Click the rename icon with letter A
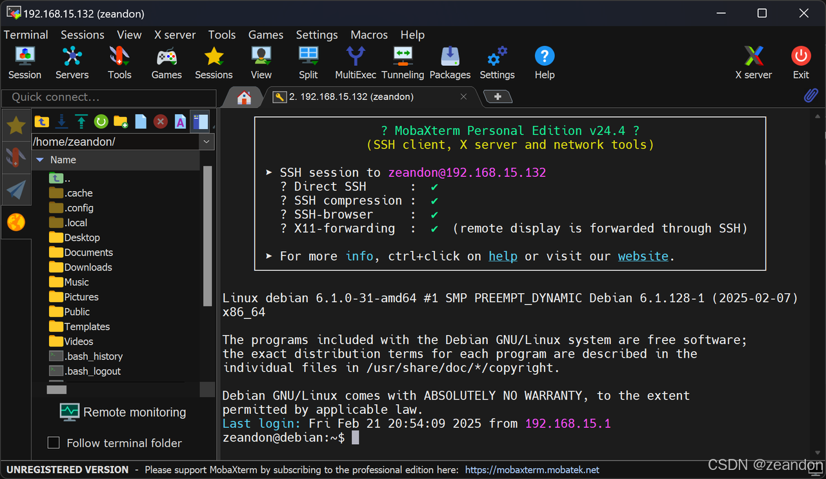Image resolution: width=826 pixels, height=479 pixels. click(180, 121)
